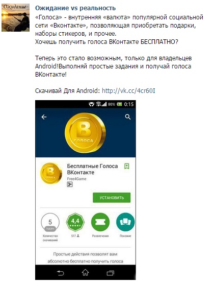
Task: Tap the Похожие similar apps icon
Action: (x=125, y=222)
